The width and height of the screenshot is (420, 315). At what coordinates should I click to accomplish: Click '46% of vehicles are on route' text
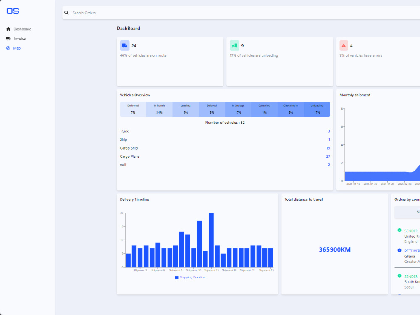[x=143, y=55]
